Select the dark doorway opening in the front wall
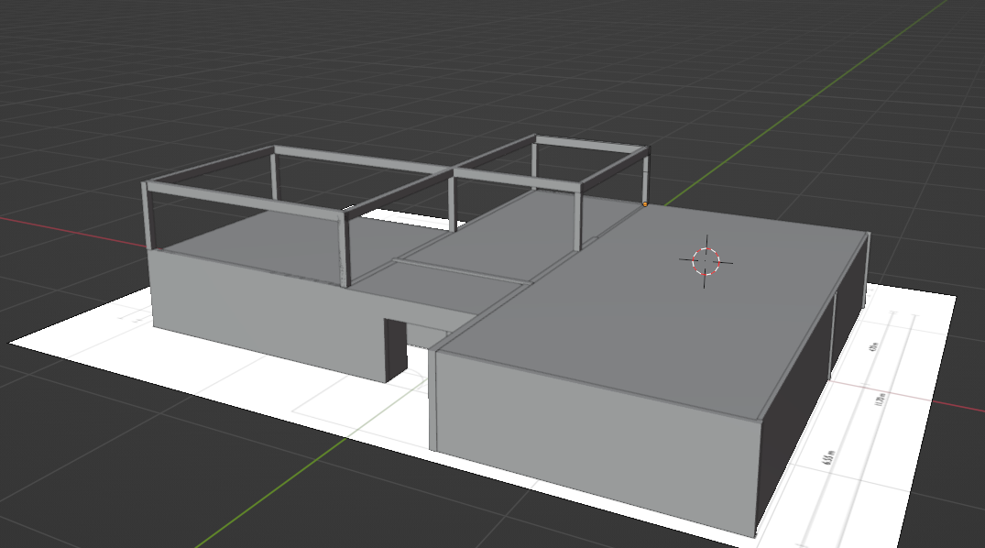 (x=396, y=350)
